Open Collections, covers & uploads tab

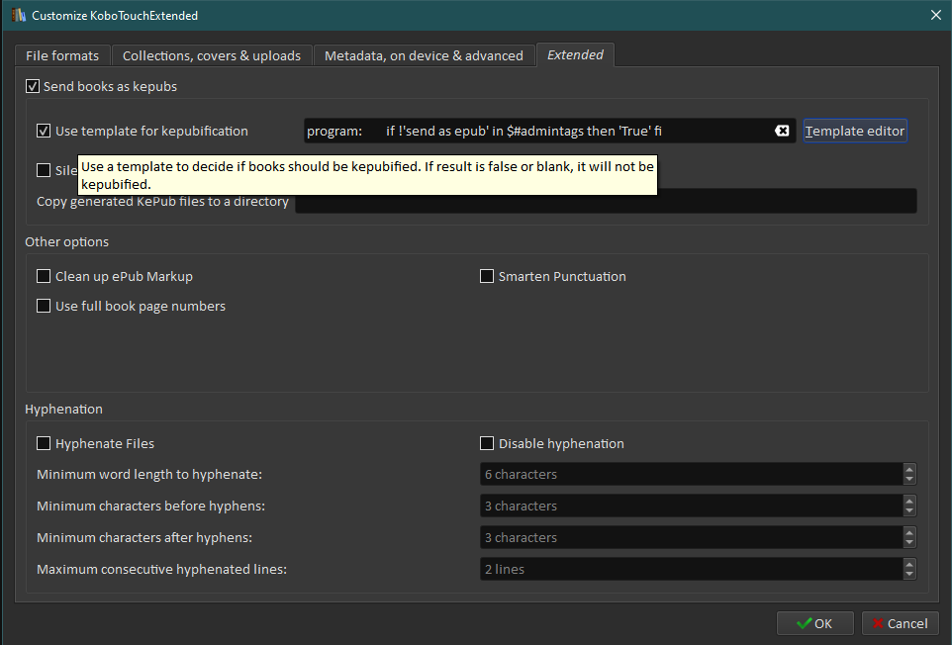pyautogui.click(x=212, y=55)
